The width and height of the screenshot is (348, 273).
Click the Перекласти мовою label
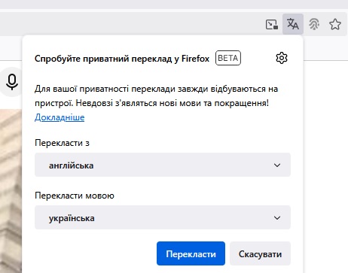pos(75,196)
